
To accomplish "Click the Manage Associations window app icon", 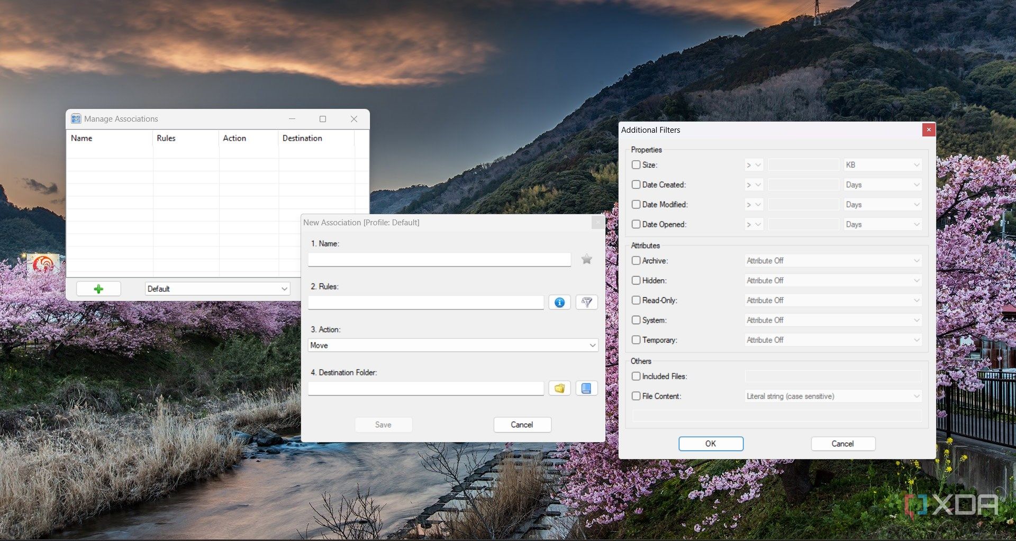I will click(x=76, y=119).
